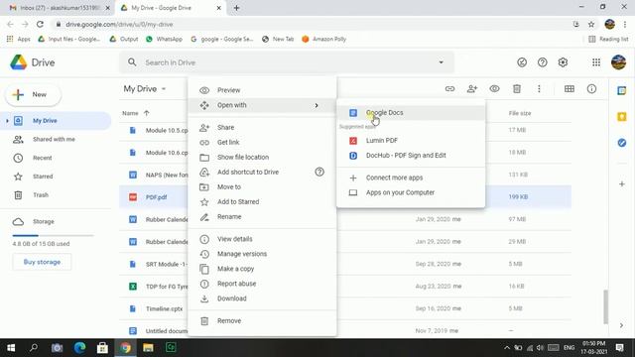The height and width of the screenshot is (357, 635).
Task: Select Get link option
Action: [x=262, y=143]
